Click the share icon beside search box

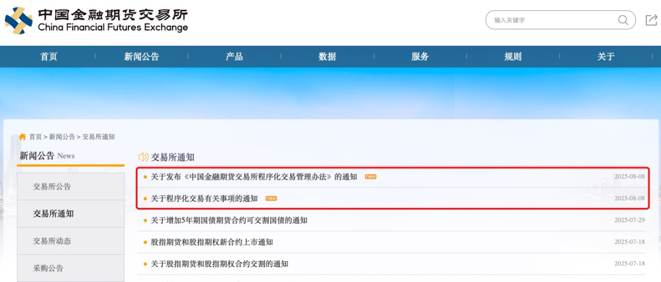651,20
